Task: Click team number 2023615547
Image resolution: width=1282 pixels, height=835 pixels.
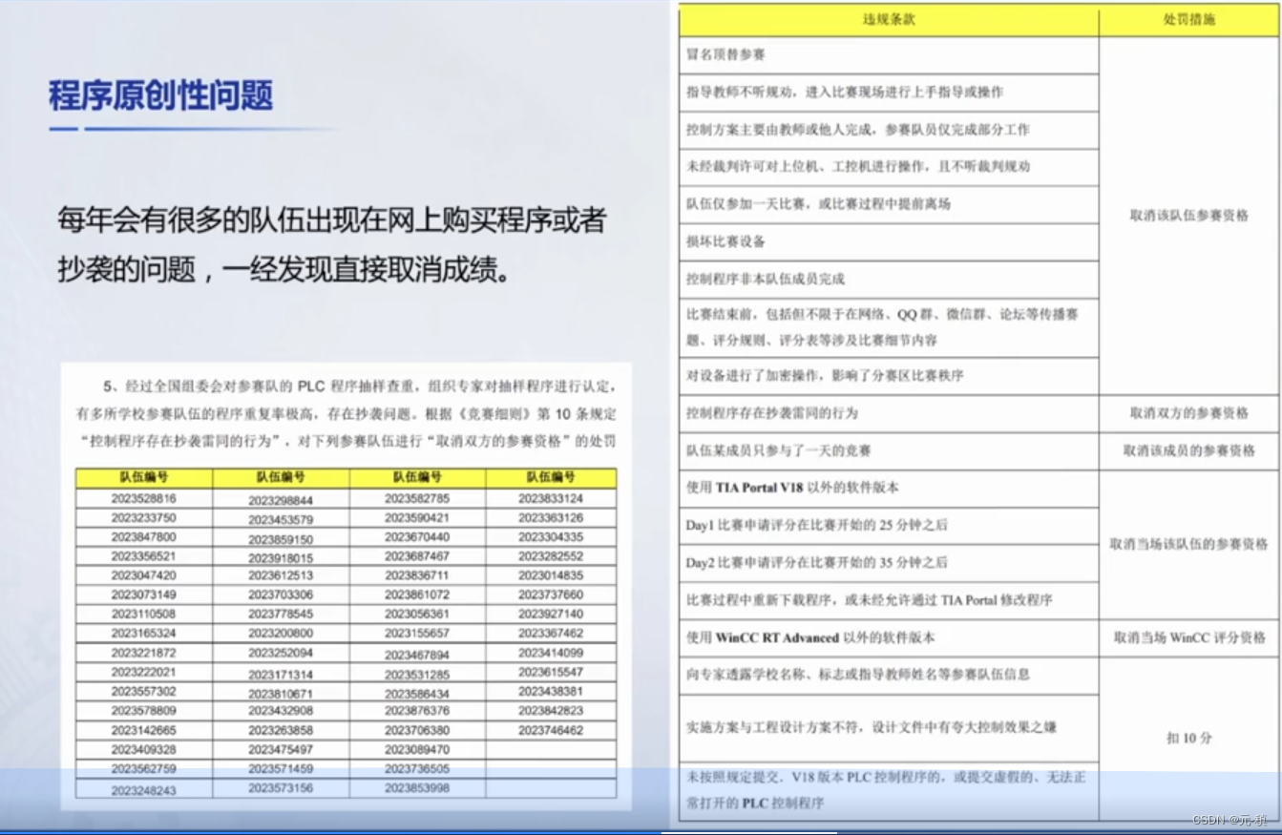Action: tap(551, 672)
